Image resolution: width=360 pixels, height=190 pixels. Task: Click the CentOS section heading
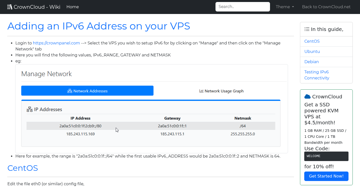point(23,168)
